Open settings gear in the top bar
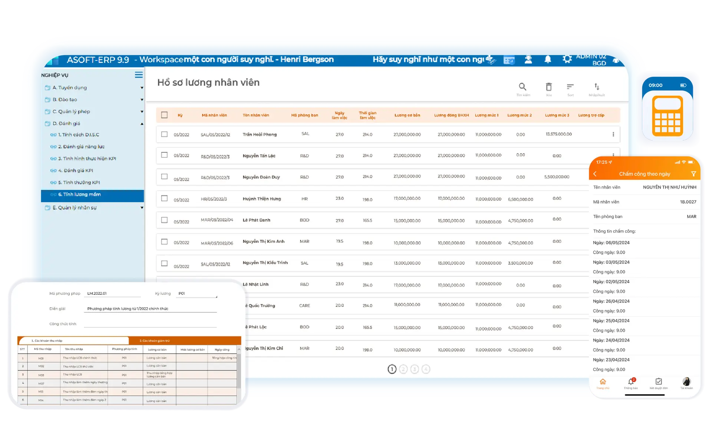This screenshot has width=712, height=430. point(567,59)
